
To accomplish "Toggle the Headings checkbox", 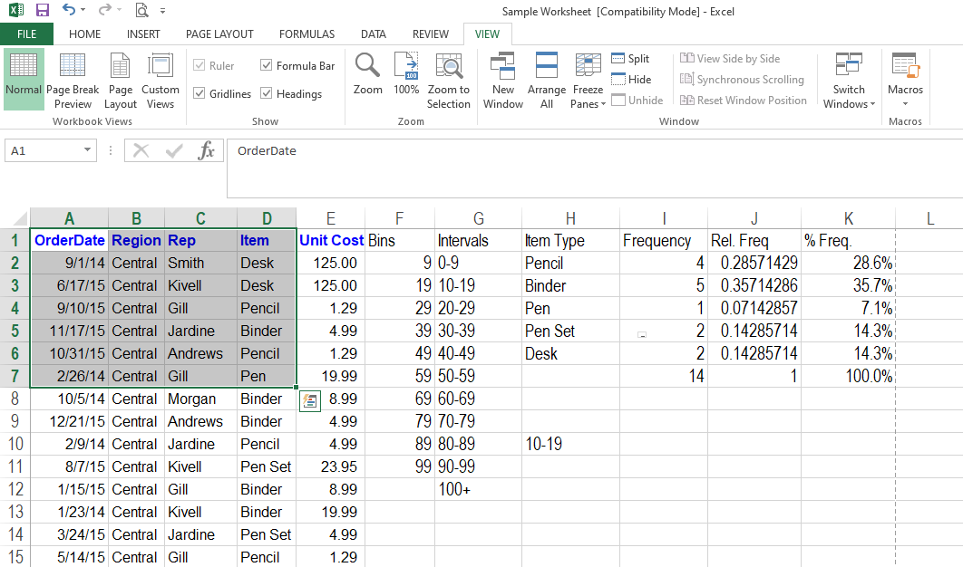I will click(267, 93).
